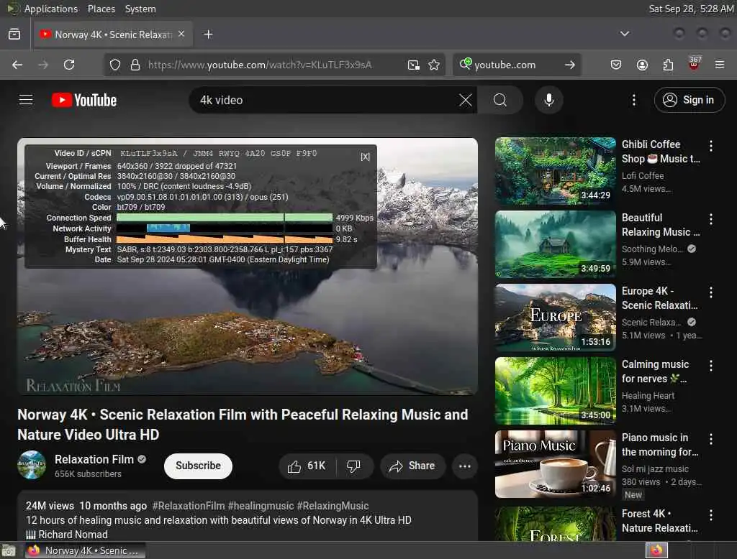
Task: Click show desktop icon in bottom panel
Action: coord(9,550)
